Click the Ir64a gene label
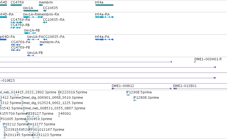This screenshot has width=227, height=139. [99, 2]
